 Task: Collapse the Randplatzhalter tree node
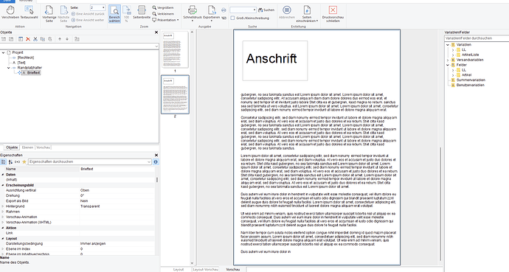[8, 68]
